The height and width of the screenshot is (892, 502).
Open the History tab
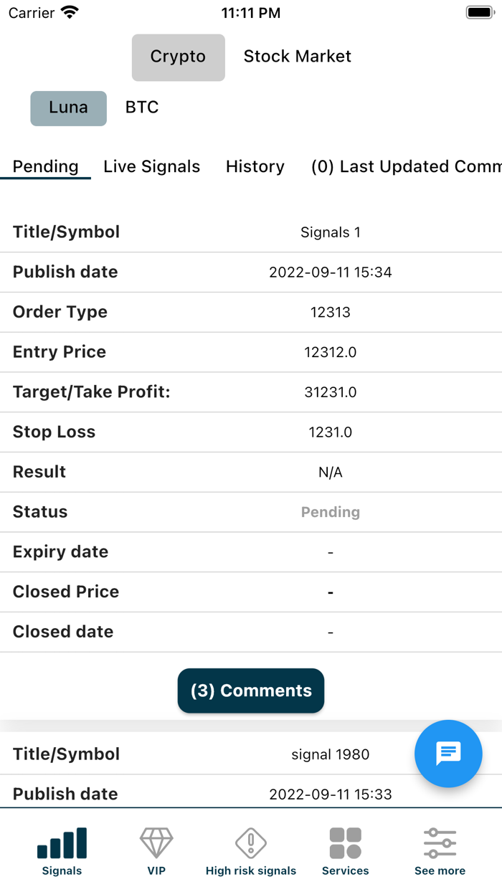[x=255, y=166]
